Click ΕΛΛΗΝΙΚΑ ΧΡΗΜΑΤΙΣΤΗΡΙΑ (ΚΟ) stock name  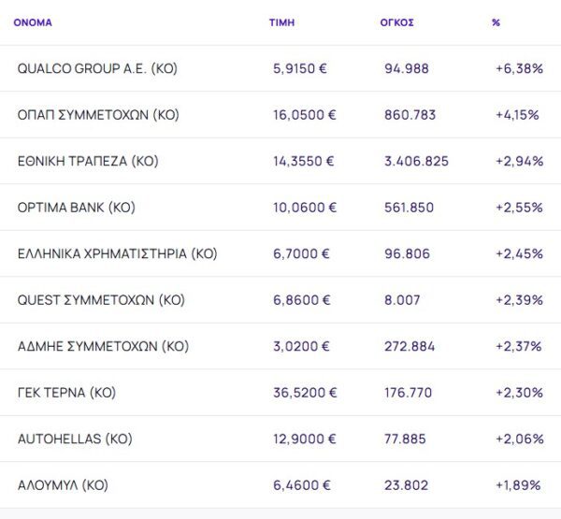pyautogui.click(x=118, y=253)
